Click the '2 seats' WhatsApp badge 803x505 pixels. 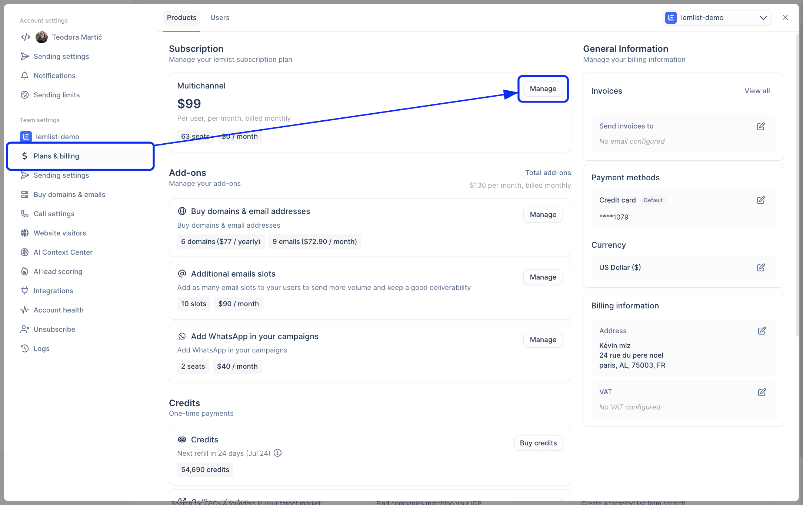[x=193, y=366]
